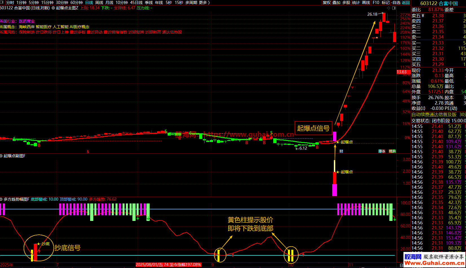The height and width of the screenshot is (268, 466).
Task: Click the 起爆点 star marker in main chart
Action: 338,142
